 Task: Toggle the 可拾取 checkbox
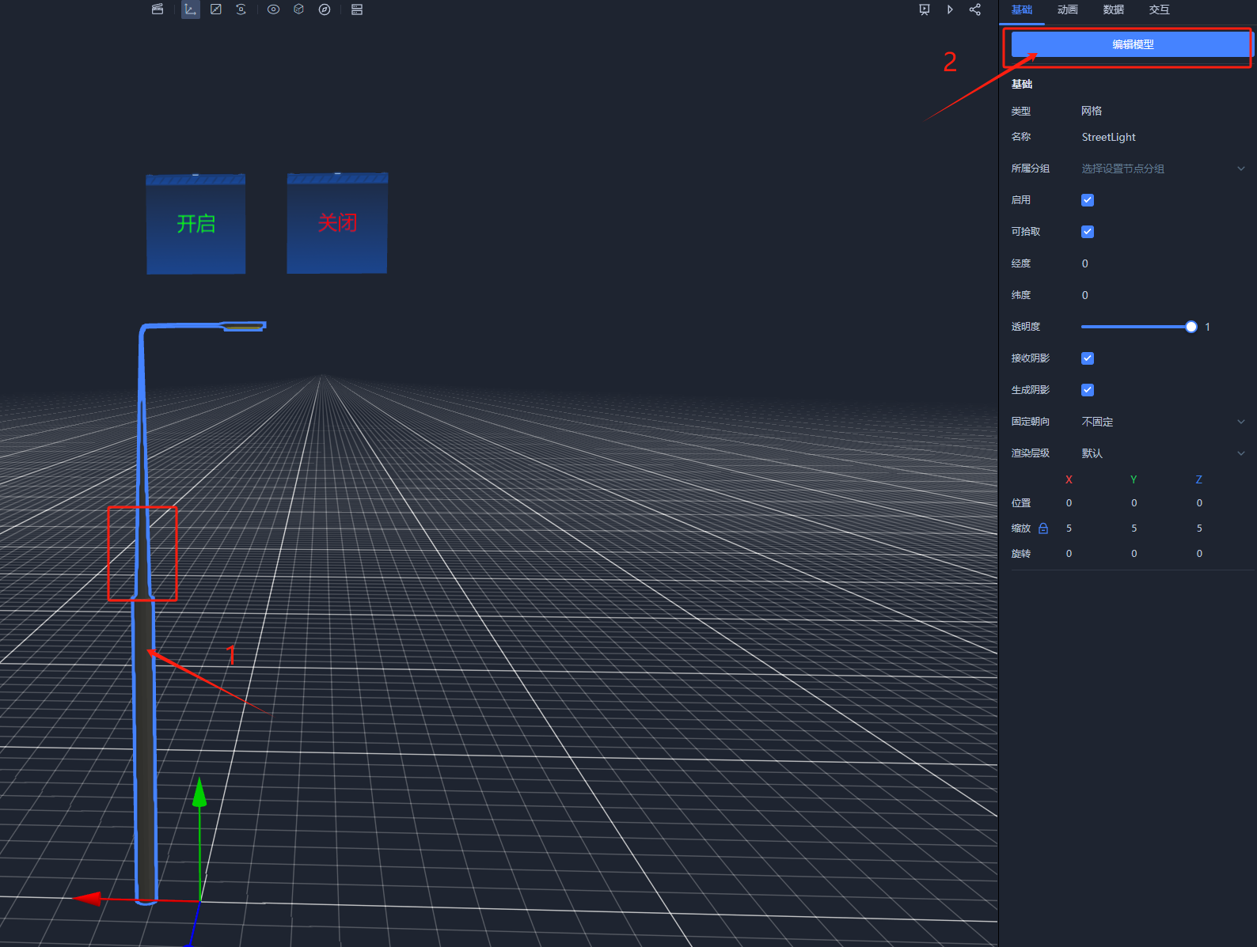pyautogui.click(x=1088, y=232)
